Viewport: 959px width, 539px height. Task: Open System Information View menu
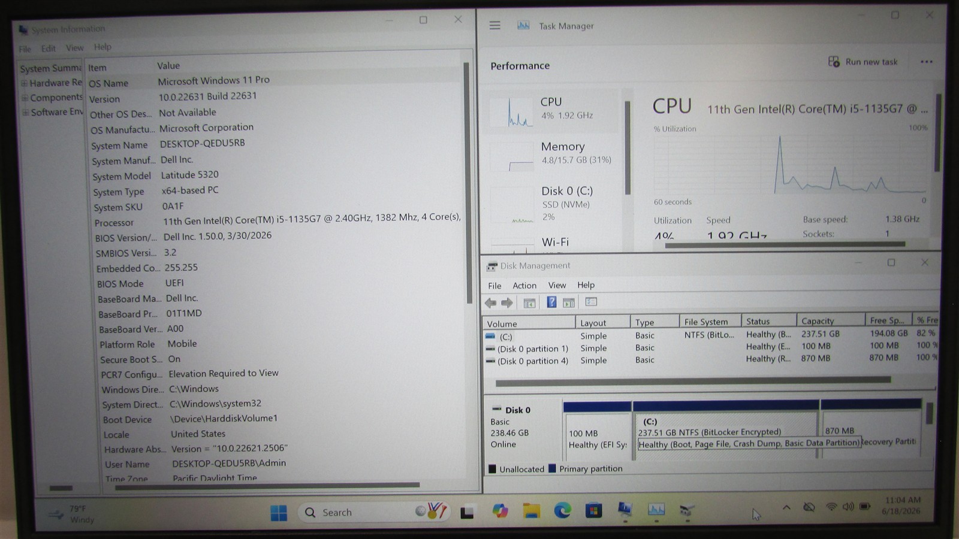75,47
